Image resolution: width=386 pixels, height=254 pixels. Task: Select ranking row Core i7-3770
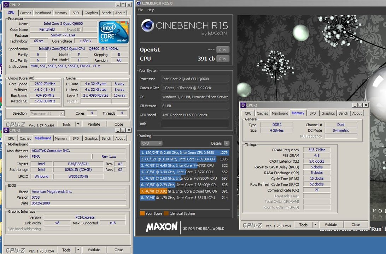point(185,172)
